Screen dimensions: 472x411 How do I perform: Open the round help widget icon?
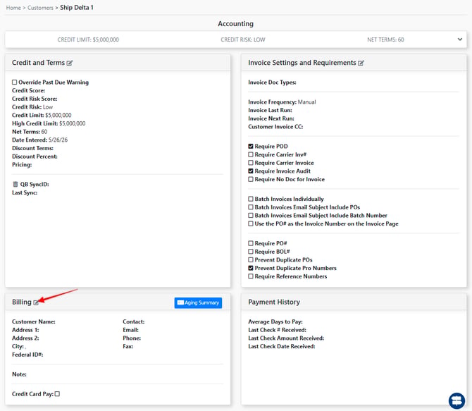(457, 401)
